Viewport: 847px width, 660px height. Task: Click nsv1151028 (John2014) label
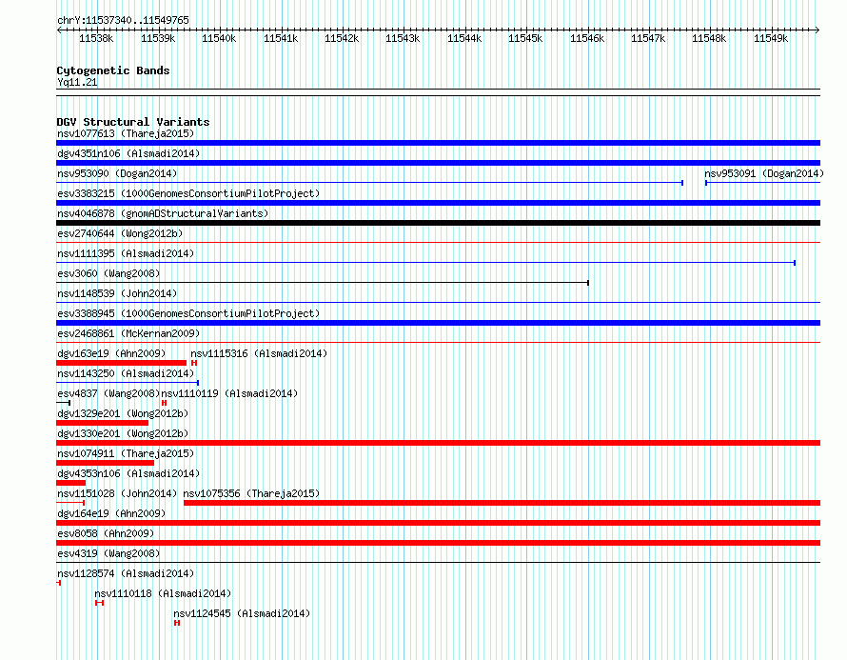pyautogui.click(x=117, y=493)
